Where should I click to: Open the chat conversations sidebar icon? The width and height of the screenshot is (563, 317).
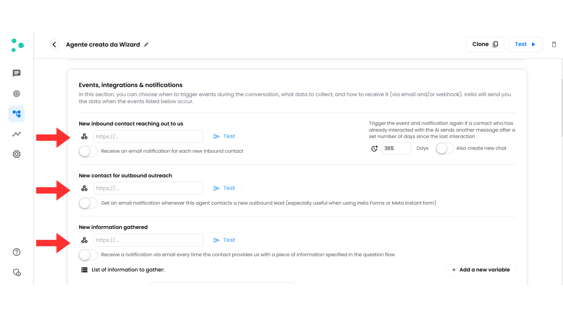[16, 73]
